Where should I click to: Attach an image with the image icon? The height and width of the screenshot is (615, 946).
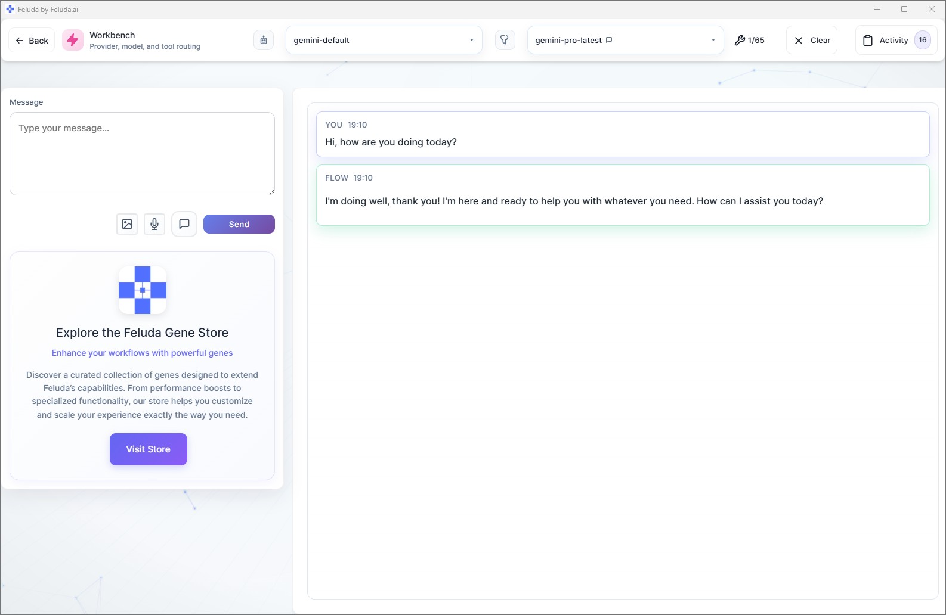tap(127, 224)
